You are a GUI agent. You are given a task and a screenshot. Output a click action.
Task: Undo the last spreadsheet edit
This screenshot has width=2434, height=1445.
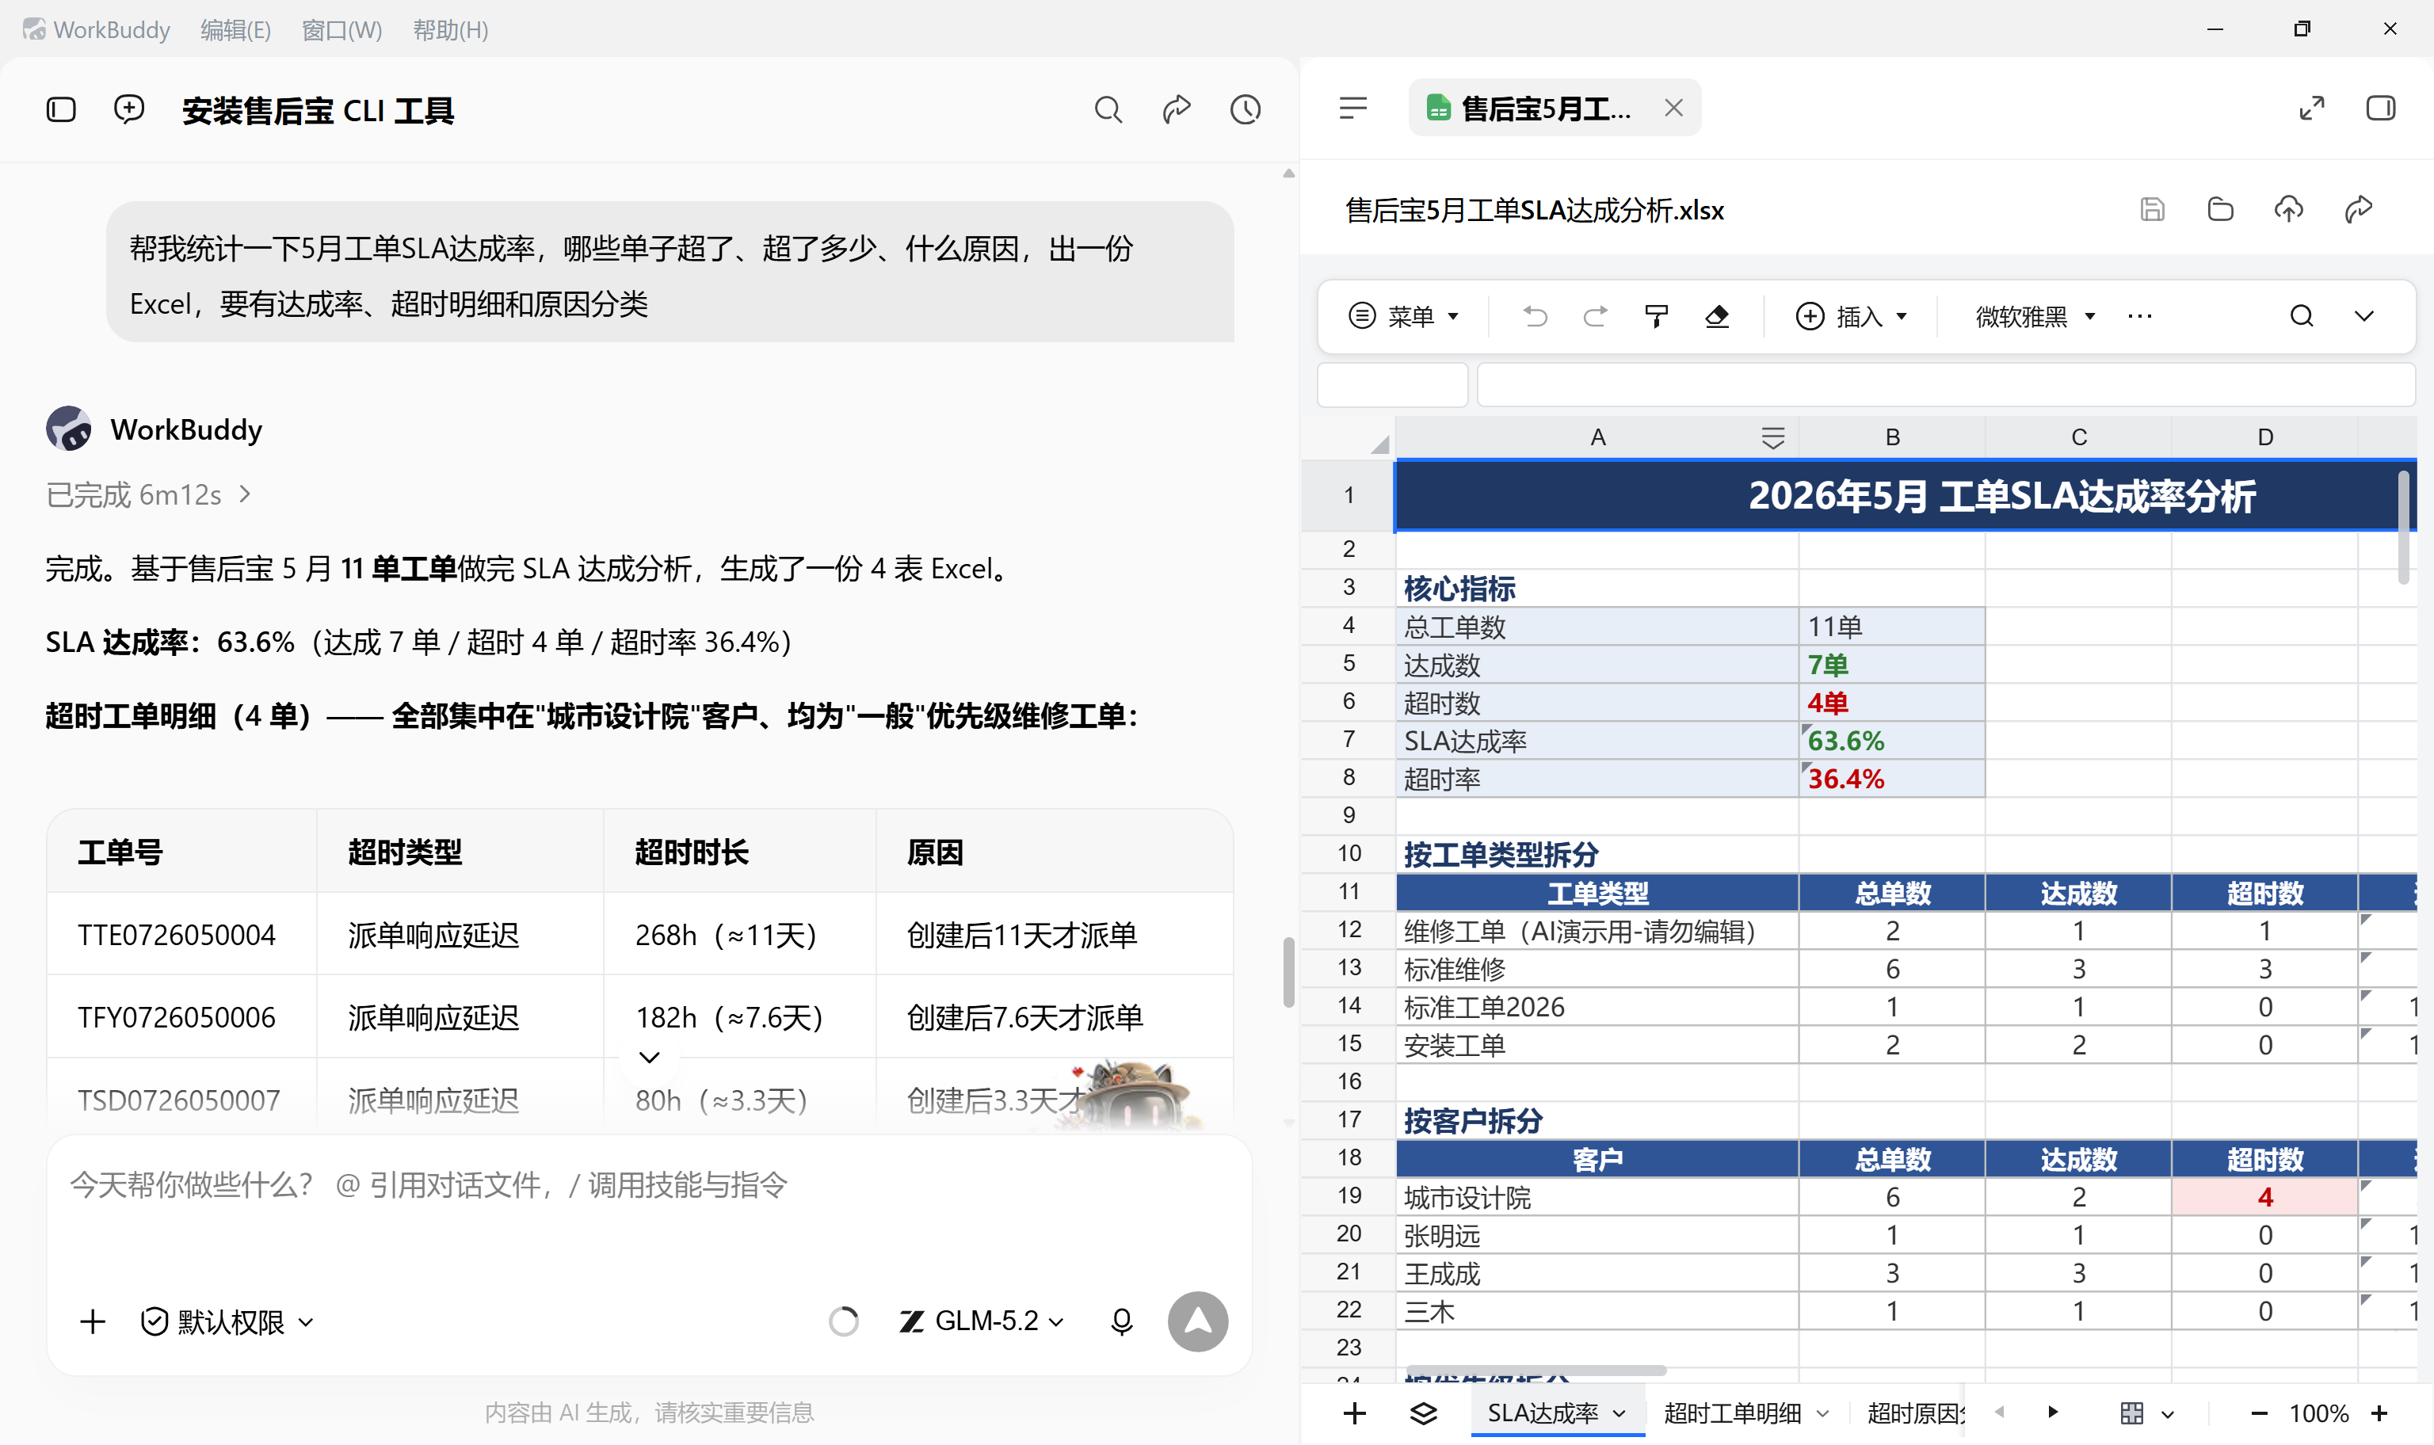(x=1535, y=316)
